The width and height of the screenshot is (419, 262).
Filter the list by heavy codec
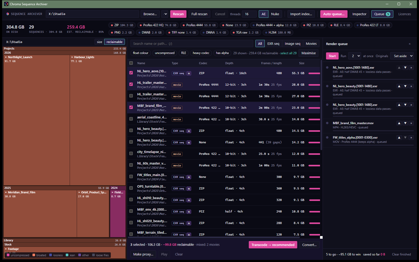(x=201, y=53)
